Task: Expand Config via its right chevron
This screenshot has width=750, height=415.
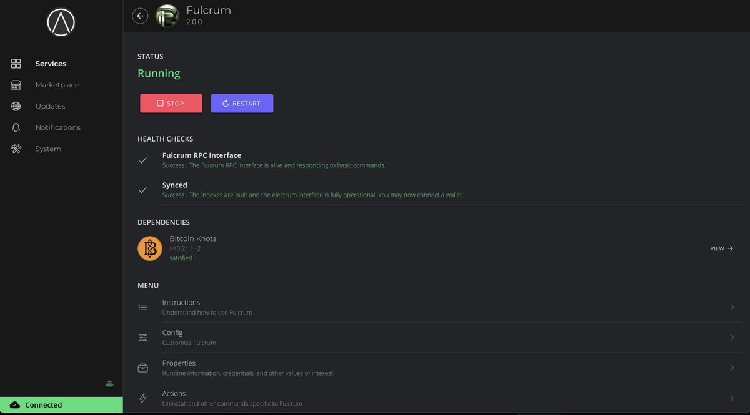Action: [732, 338]
